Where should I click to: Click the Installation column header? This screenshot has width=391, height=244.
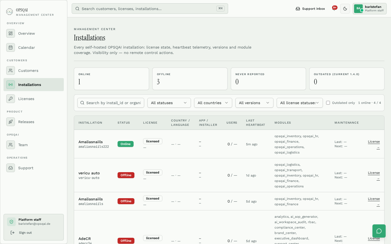(x=90, y=123)
